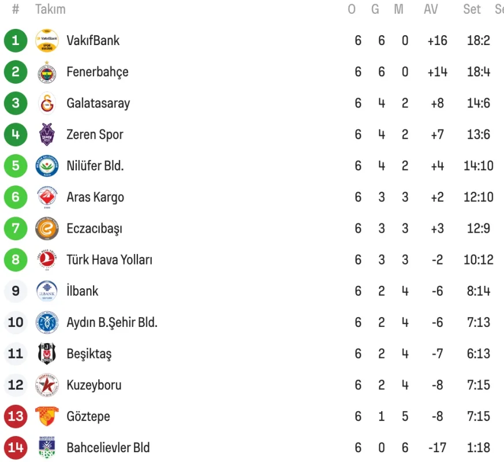Screen dimensions: 504x462
Task: Click the Zeren Spor team logo
Action: (x=47, y=135)
